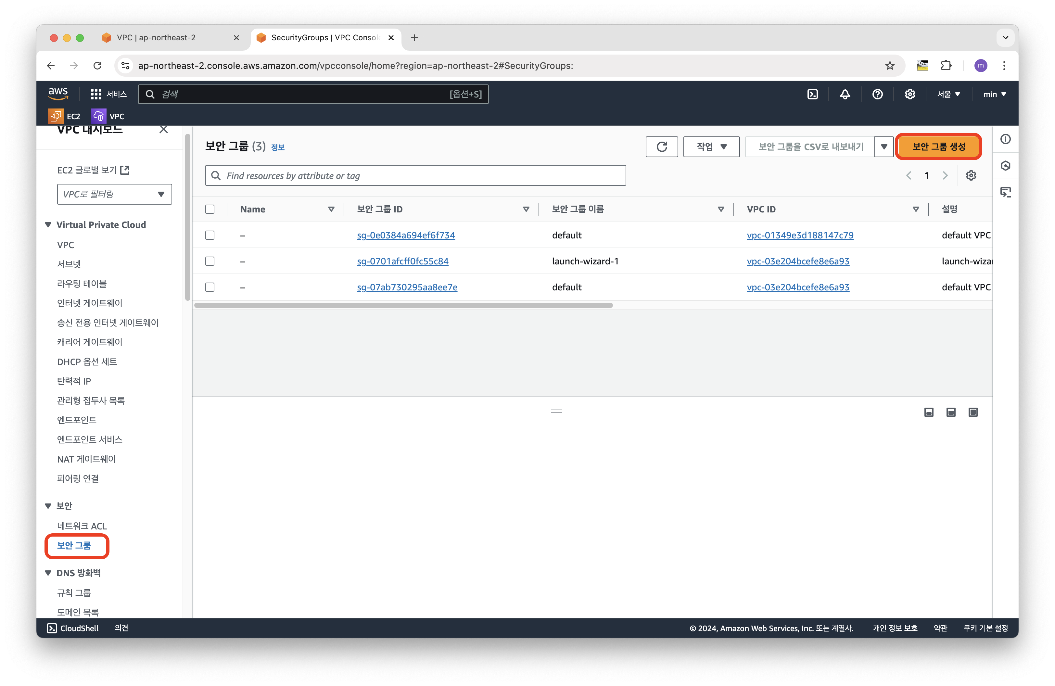The height and width of the screenshot is (686, 1055).
Task: Open the info panel icon on right edge
Action: pos(1005,139)
